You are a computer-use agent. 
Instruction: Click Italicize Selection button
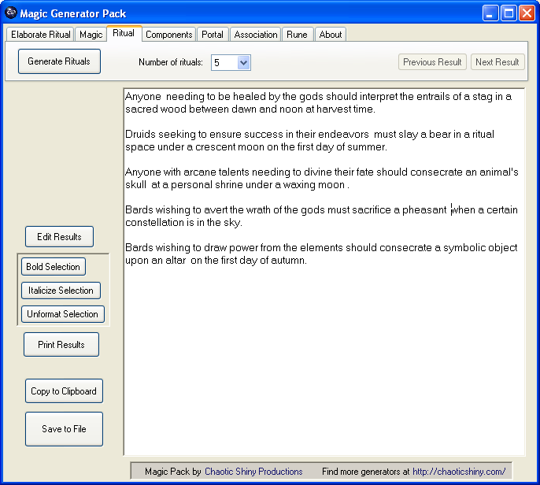(61, 291)
